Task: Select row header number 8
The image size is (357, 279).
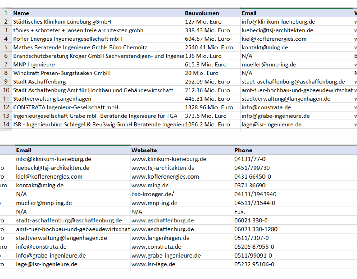Action: [x=6, y=73]
